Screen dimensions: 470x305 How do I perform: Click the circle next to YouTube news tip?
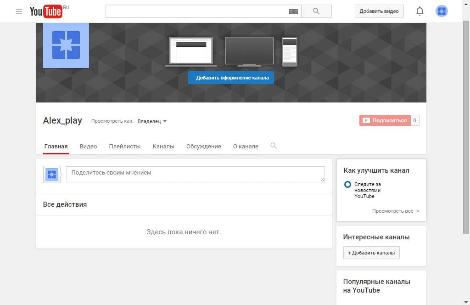(347, 184)
